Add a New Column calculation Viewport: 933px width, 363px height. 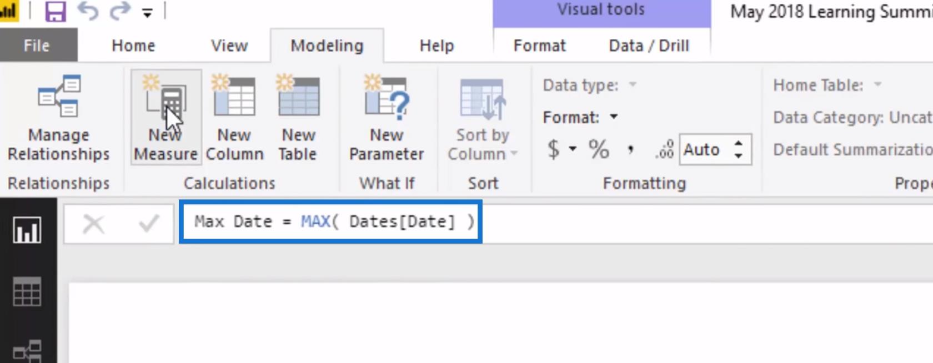pos(234,118)
